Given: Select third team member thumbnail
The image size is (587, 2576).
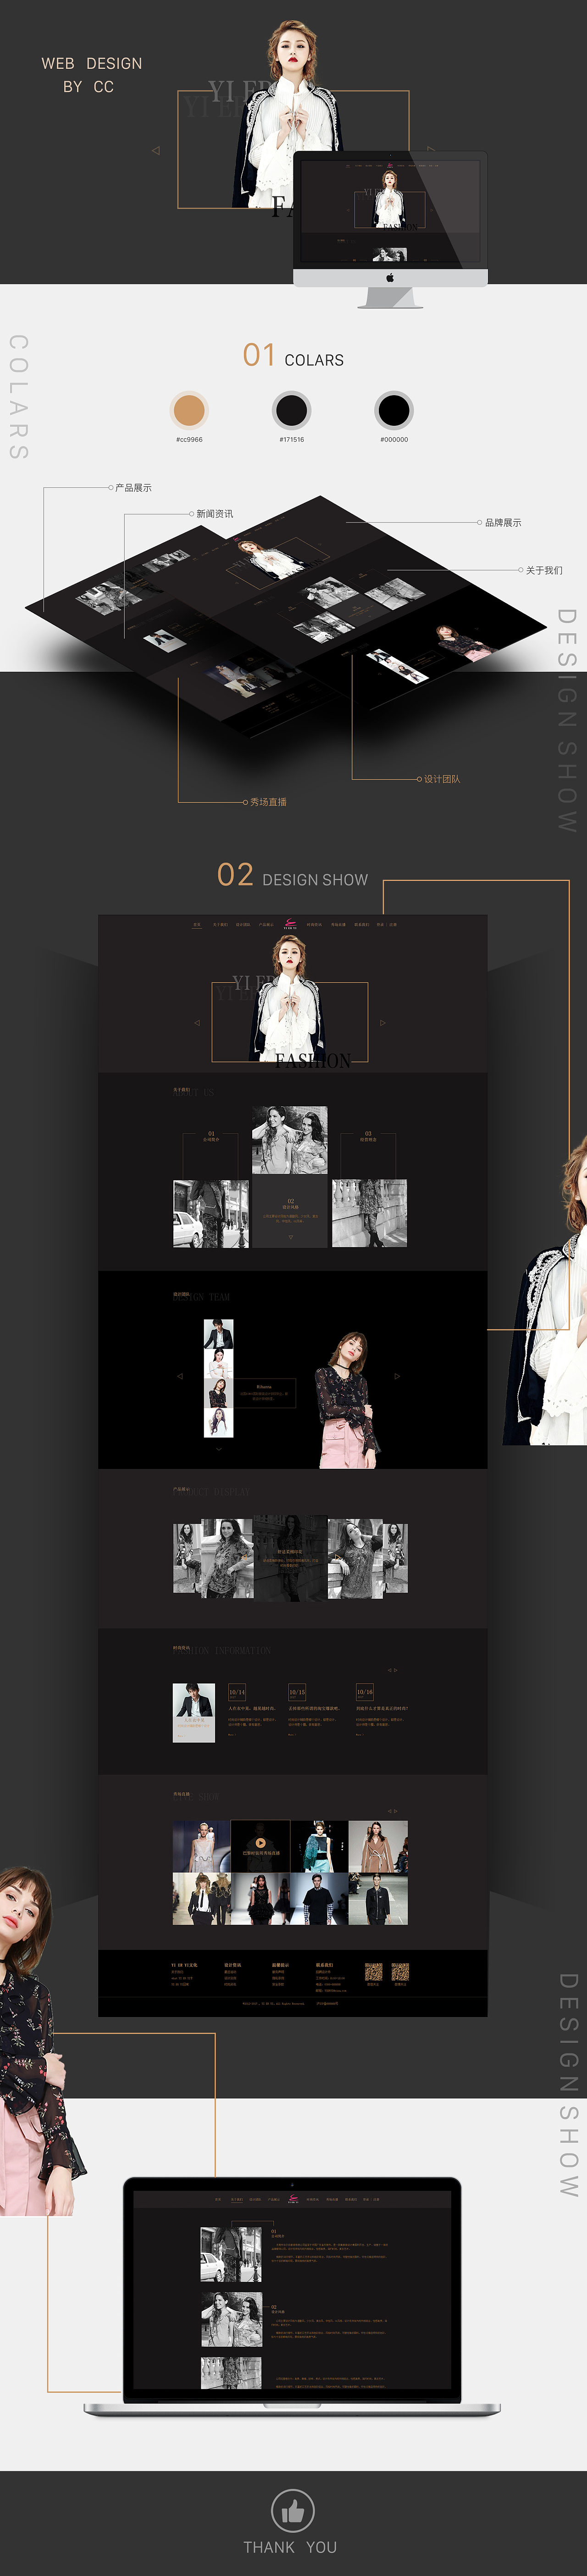Looking at the screenshot, I should pos(219,1392).
